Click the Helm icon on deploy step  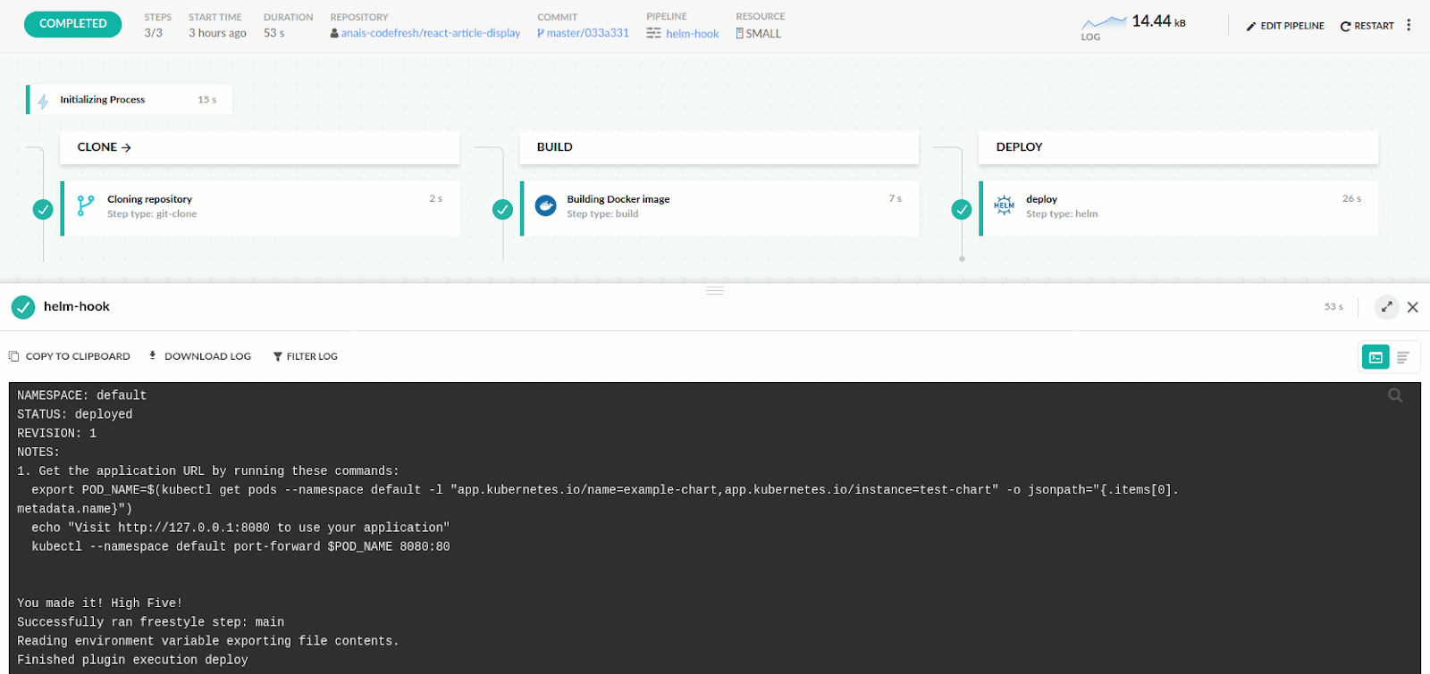point(1004,205)
